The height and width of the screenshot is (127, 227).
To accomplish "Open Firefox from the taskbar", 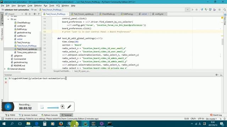I will tap(61, 123).
